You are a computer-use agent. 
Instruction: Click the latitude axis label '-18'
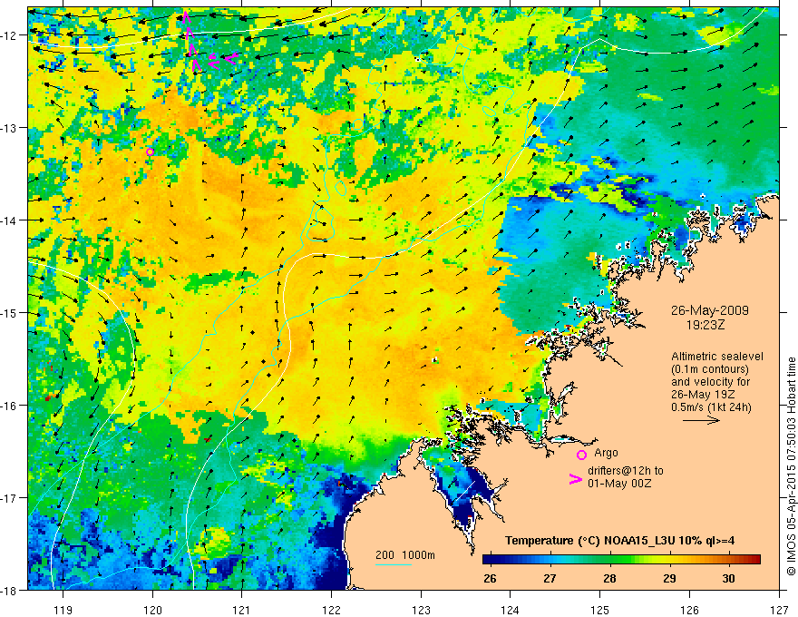9,591
